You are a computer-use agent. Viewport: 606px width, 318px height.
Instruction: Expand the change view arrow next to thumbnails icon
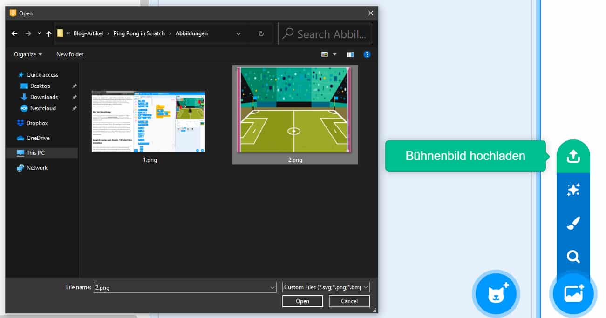(334, 54)
